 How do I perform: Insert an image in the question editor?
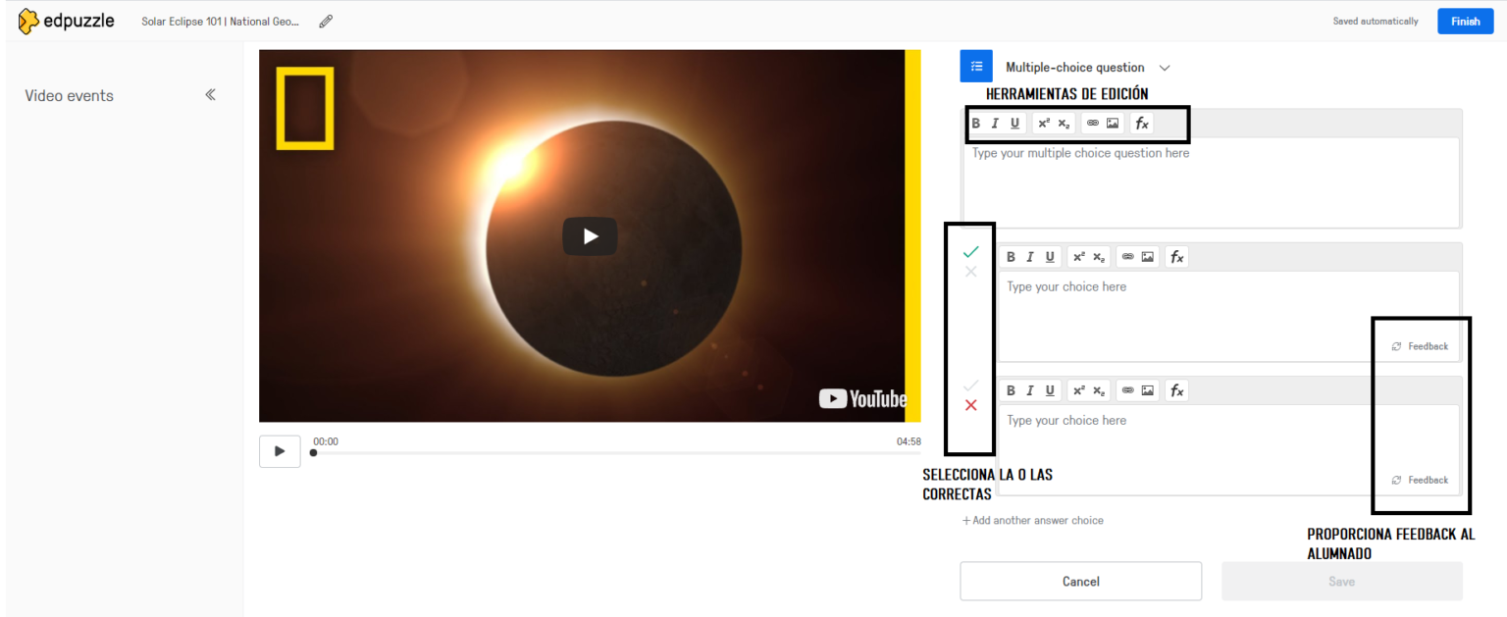(x=1113, y=124)
